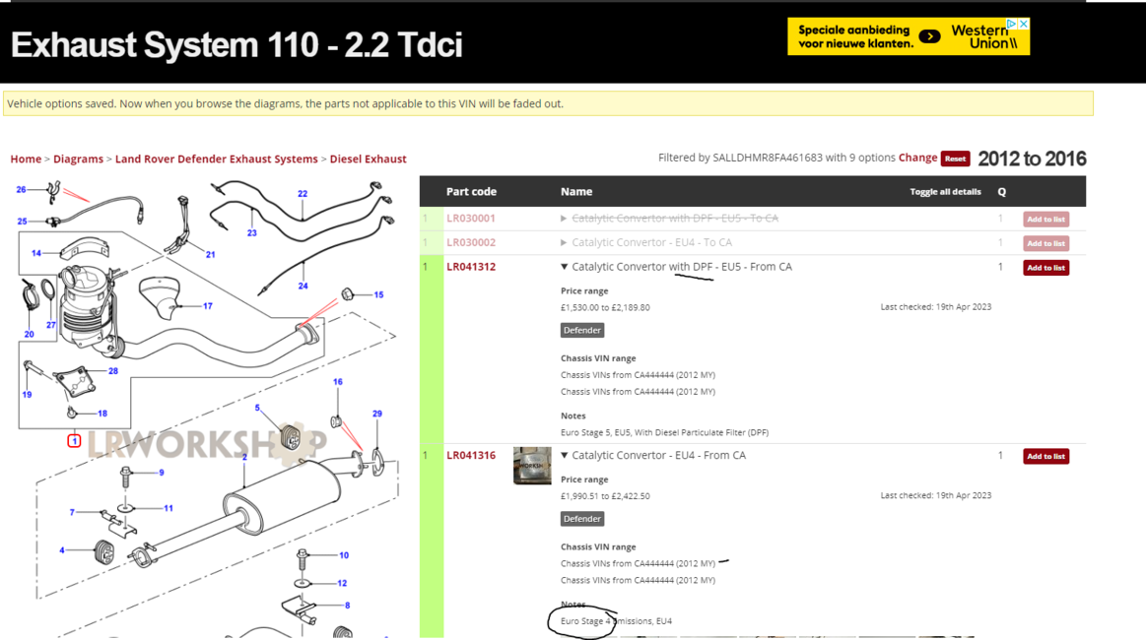Expand details for Catalytic Convertor - EU4 - To CA
The image size is (1146, 640).
click(564, 242)
